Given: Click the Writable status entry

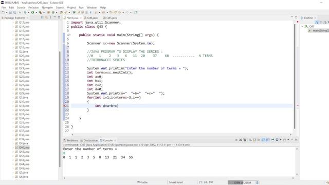Looking at the screenshot, I should pyautogui.click(x=142, y=182).
